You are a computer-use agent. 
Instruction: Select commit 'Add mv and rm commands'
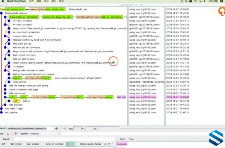point(26,47)
